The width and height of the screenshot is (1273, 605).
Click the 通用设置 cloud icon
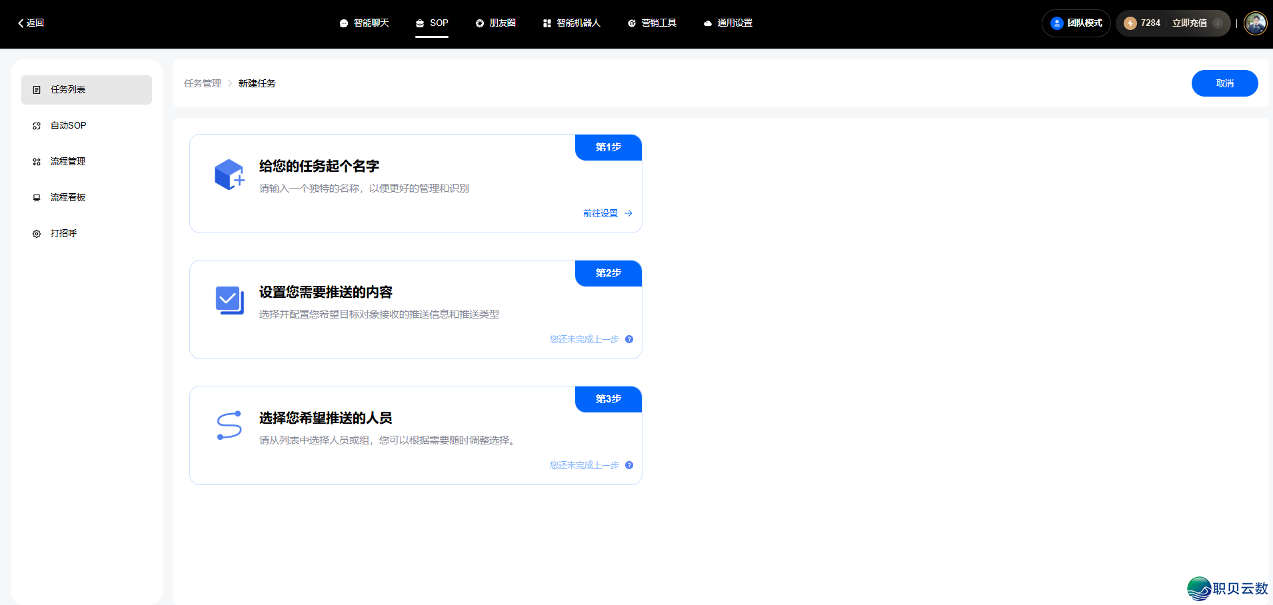point(707,23)
